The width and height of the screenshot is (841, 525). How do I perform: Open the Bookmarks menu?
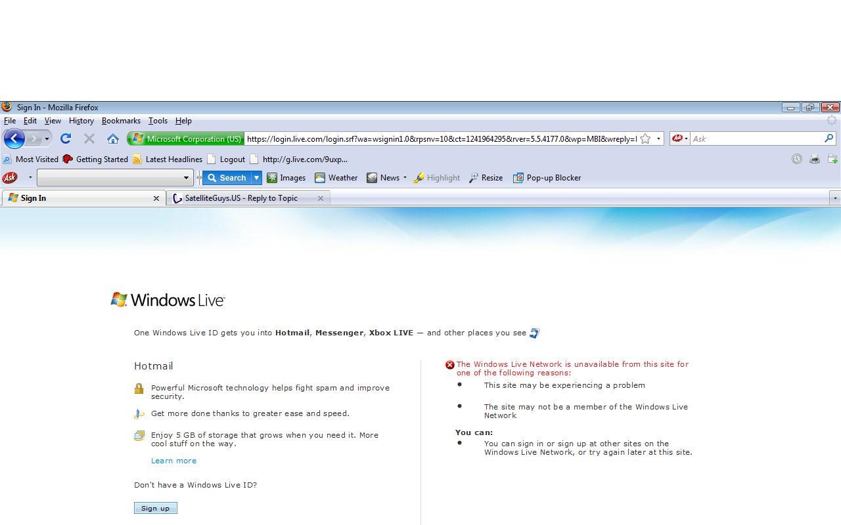(x=121, y=121)
